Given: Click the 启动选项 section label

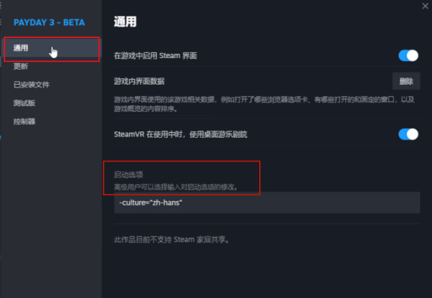Looking at the screenshot, I should (129, 174).
